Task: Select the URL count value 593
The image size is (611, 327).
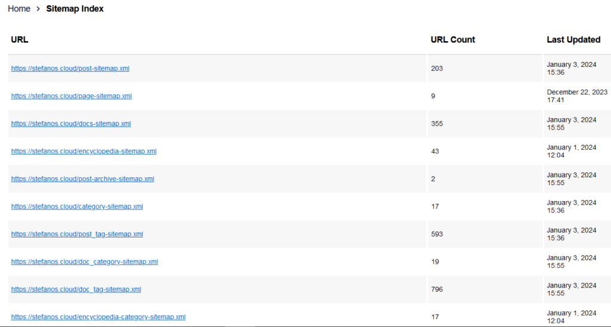Action: click(x=437, y=235)
